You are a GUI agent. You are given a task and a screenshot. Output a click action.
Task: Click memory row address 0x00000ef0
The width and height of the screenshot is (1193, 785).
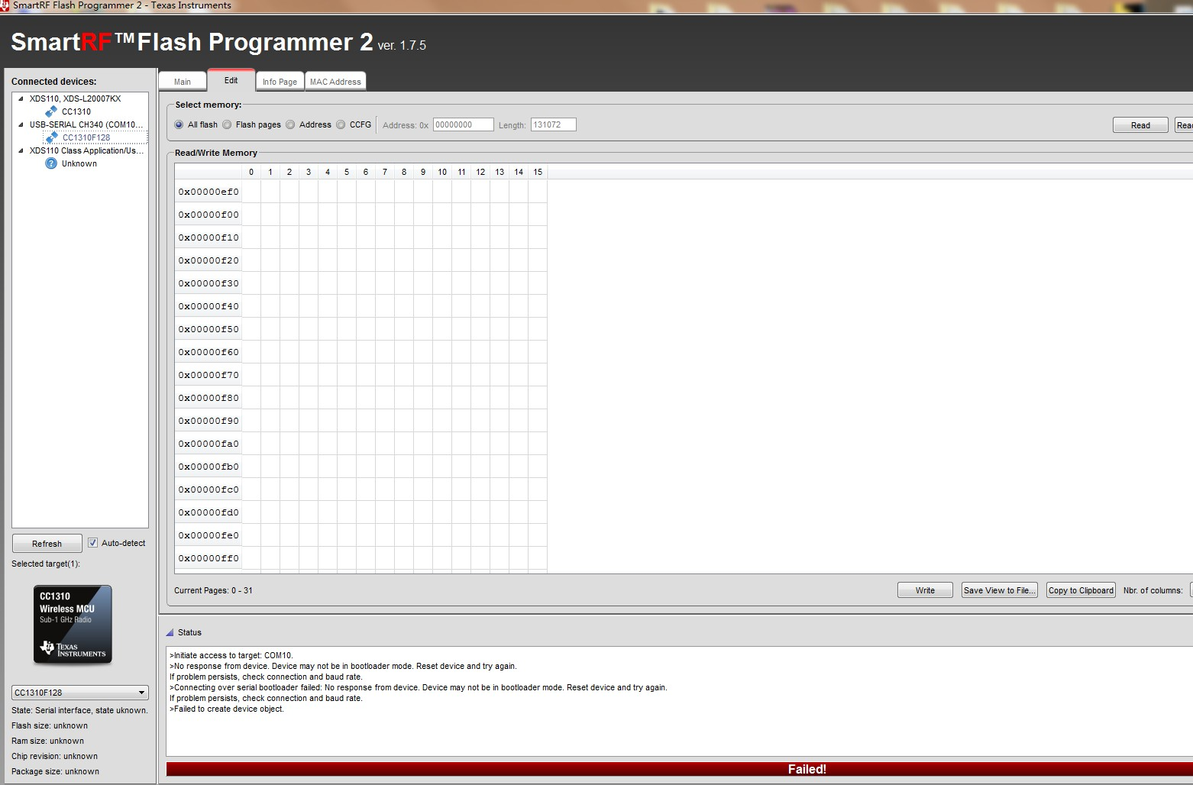pos(209,192)
